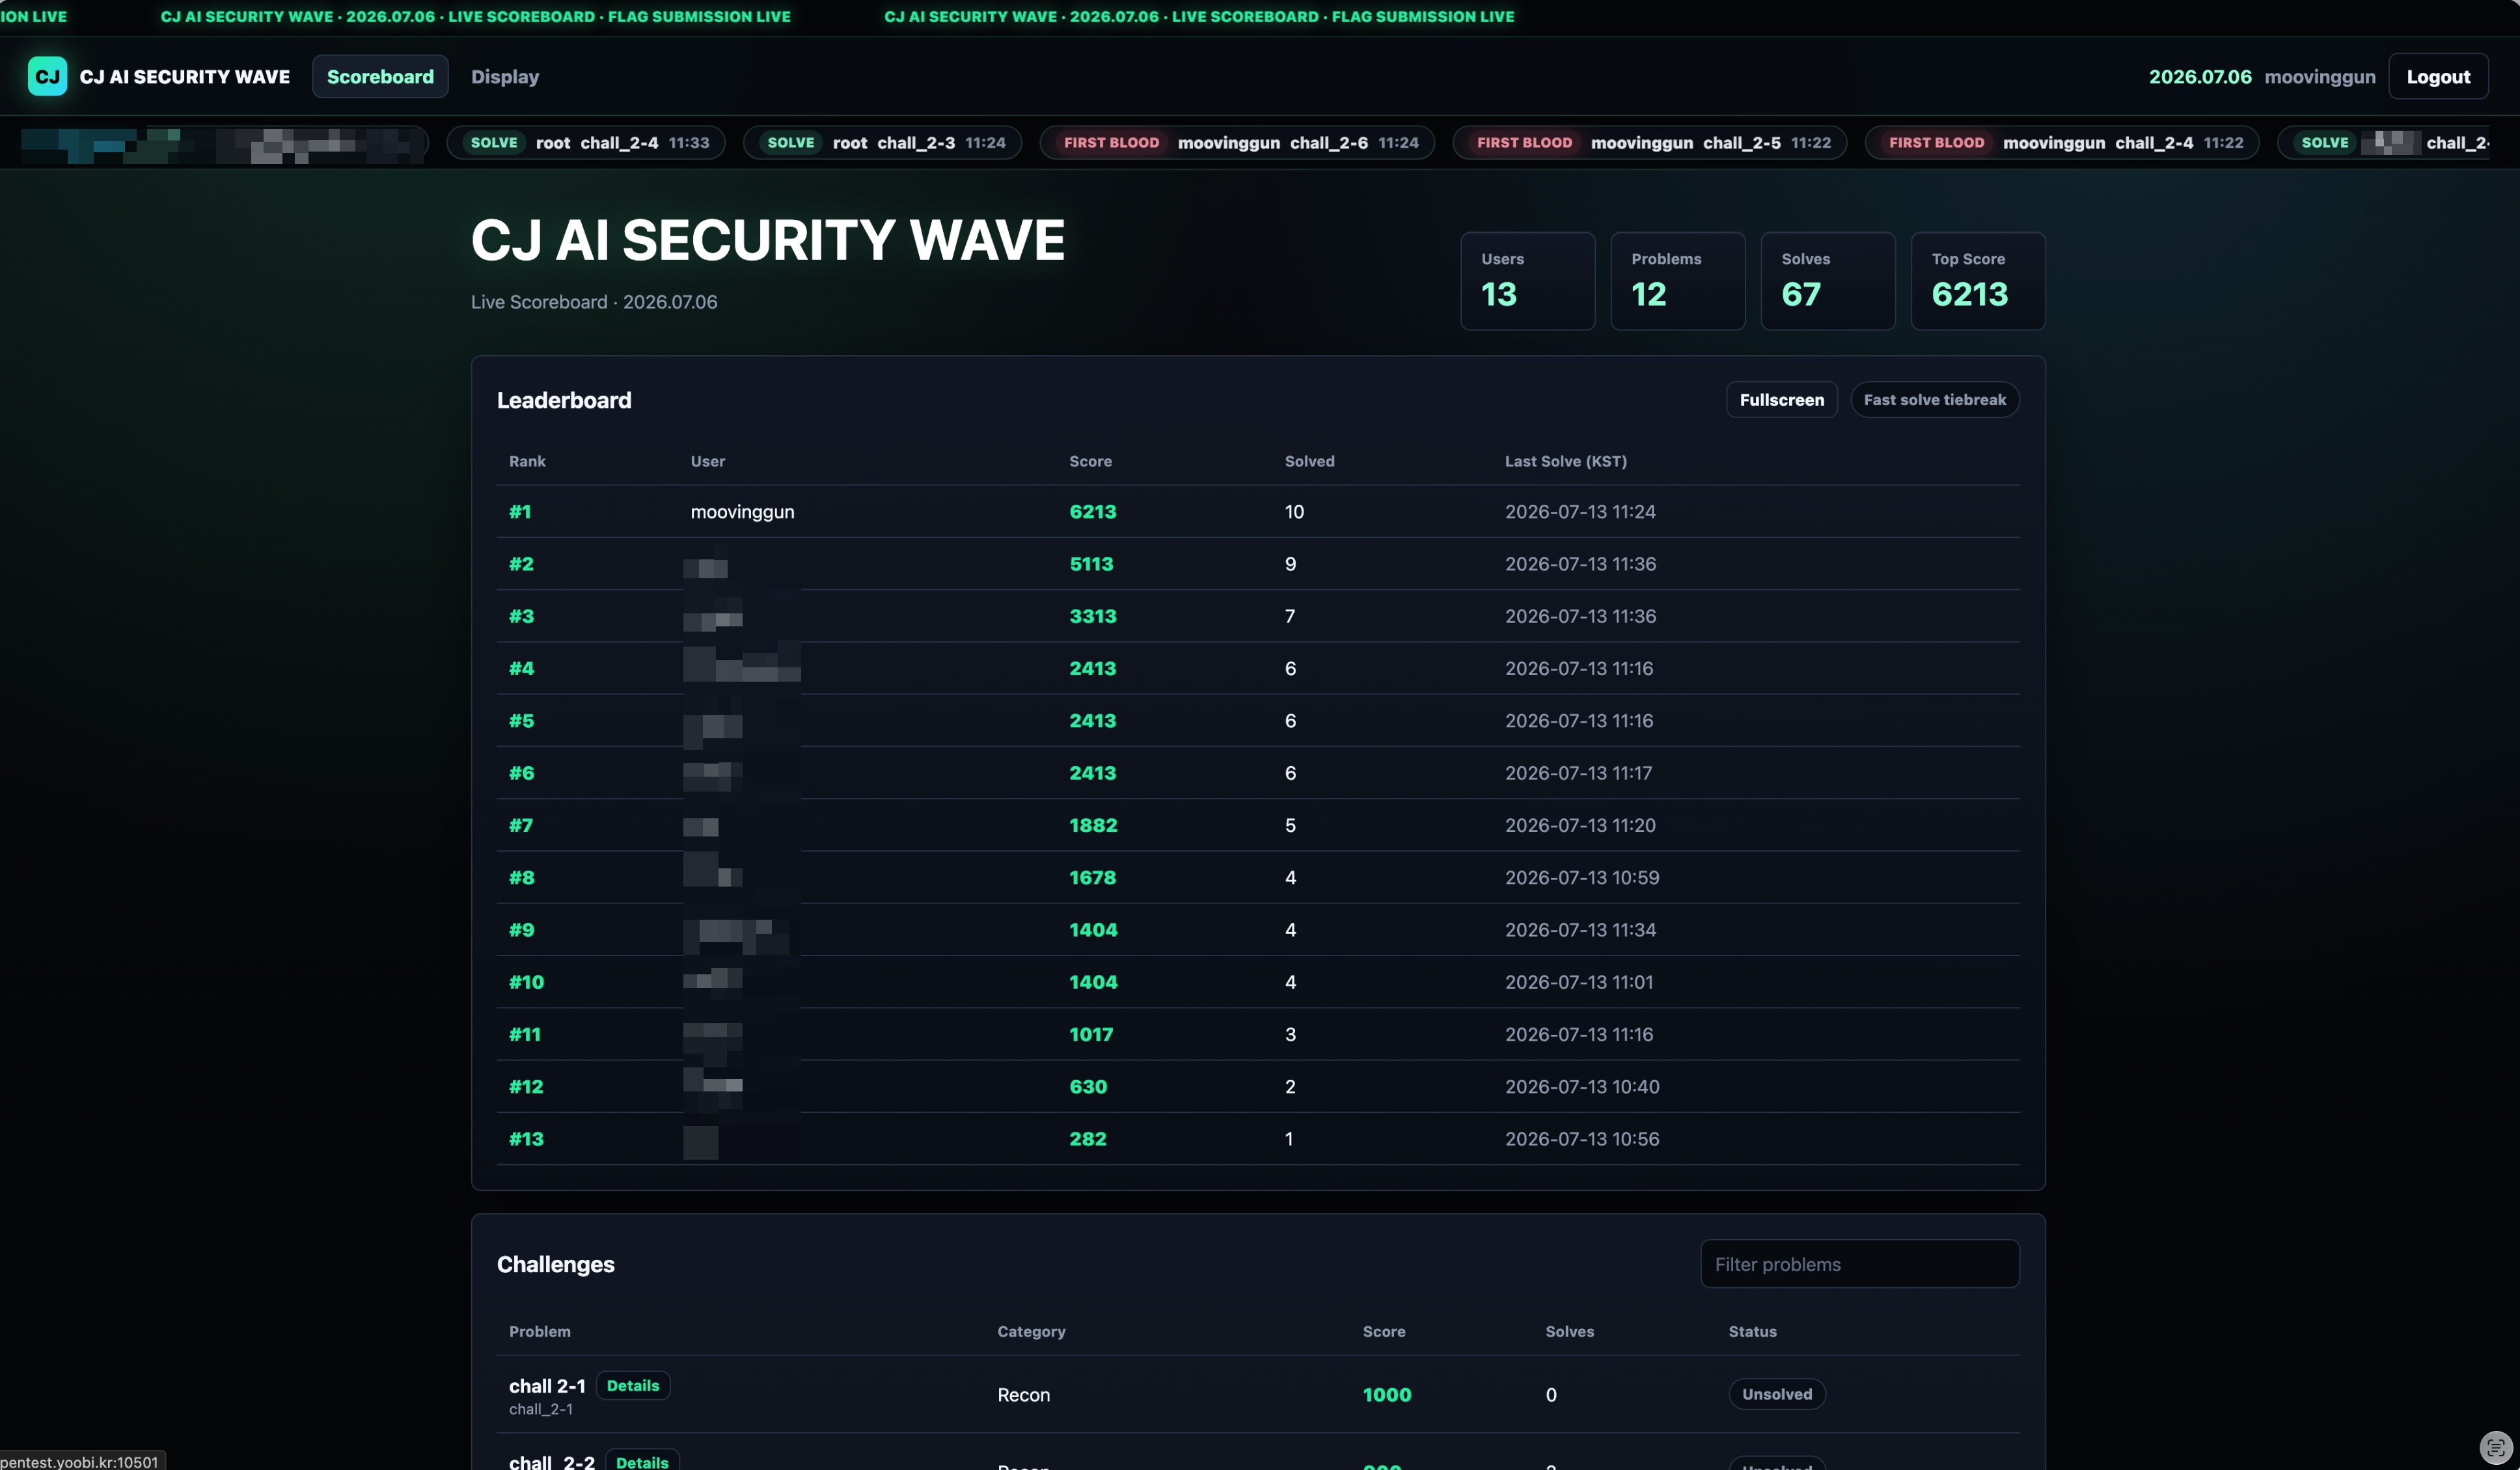This screenshot has height=1470, width=2520.
Task: Click the 6213 score in the leaderboard table
Action: (x=1093, y=512)
